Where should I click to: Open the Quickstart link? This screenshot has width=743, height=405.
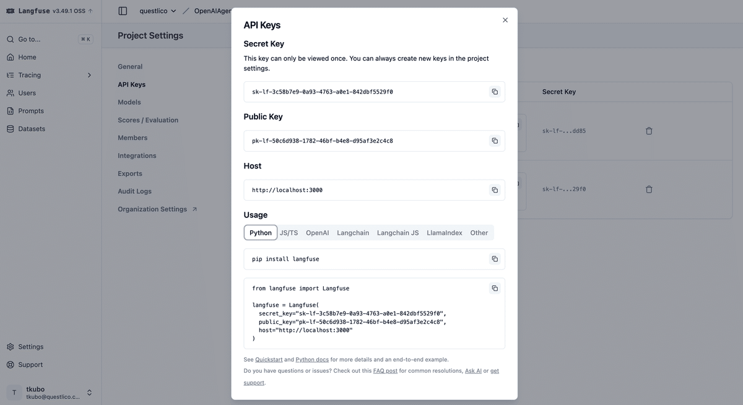point(269,359)
